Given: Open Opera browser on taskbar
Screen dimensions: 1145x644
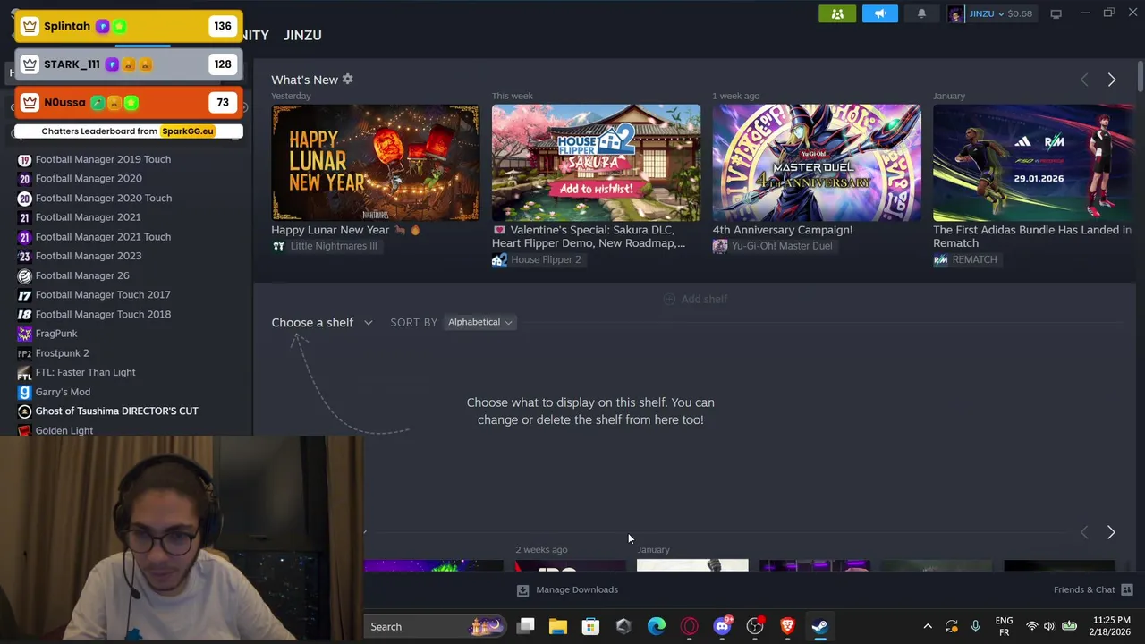Looking at the screenshot, I should tap(690, 626).
